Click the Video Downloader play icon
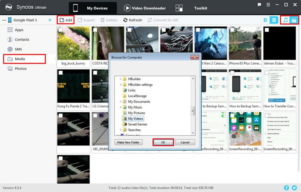Image resolution: width=301 pixels, height=192 pixels. point(127,8)
